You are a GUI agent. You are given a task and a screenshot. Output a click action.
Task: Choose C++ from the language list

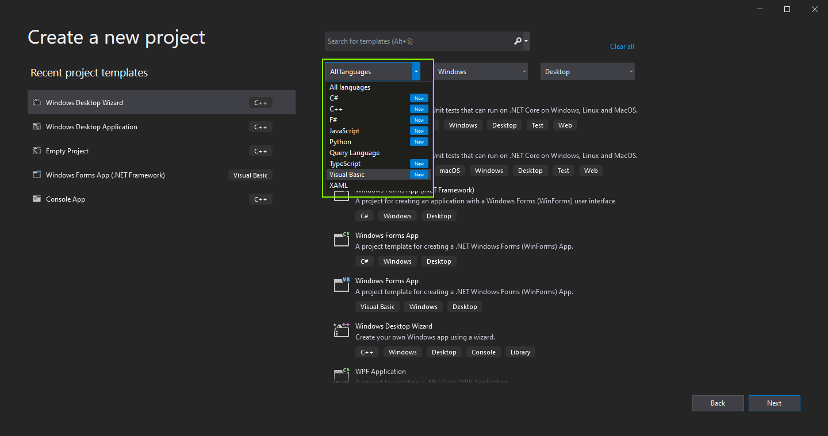(378, 109)
